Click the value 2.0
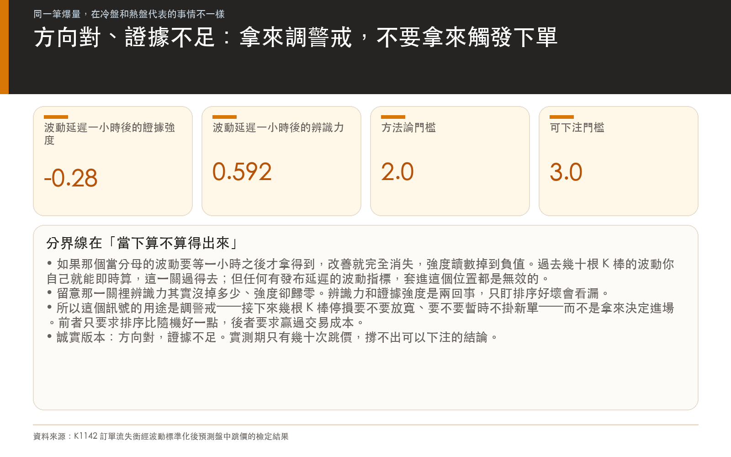Viewport: 731px width, 457px height. (397, 172)
